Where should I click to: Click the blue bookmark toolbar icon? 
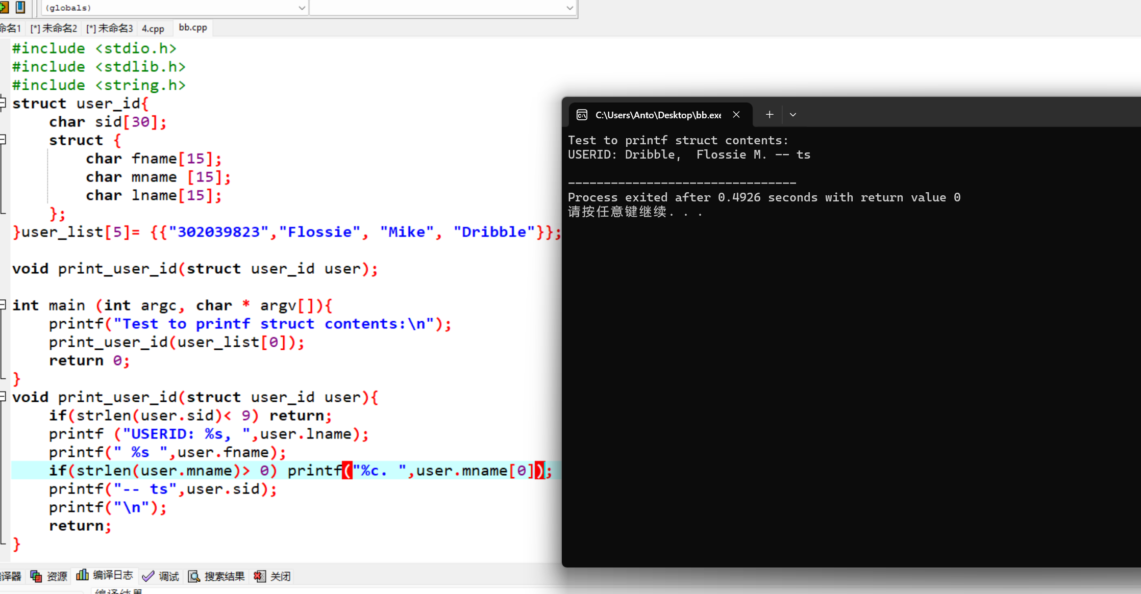20,7
